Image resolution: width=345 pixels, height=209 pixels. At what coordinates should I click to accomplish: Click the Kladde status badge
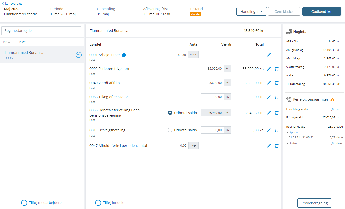click(195, 15)
